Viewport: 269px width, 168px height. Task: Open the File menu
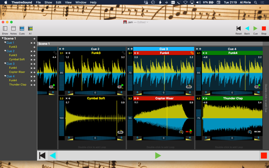pyautogui.click(x=38, y=2)
